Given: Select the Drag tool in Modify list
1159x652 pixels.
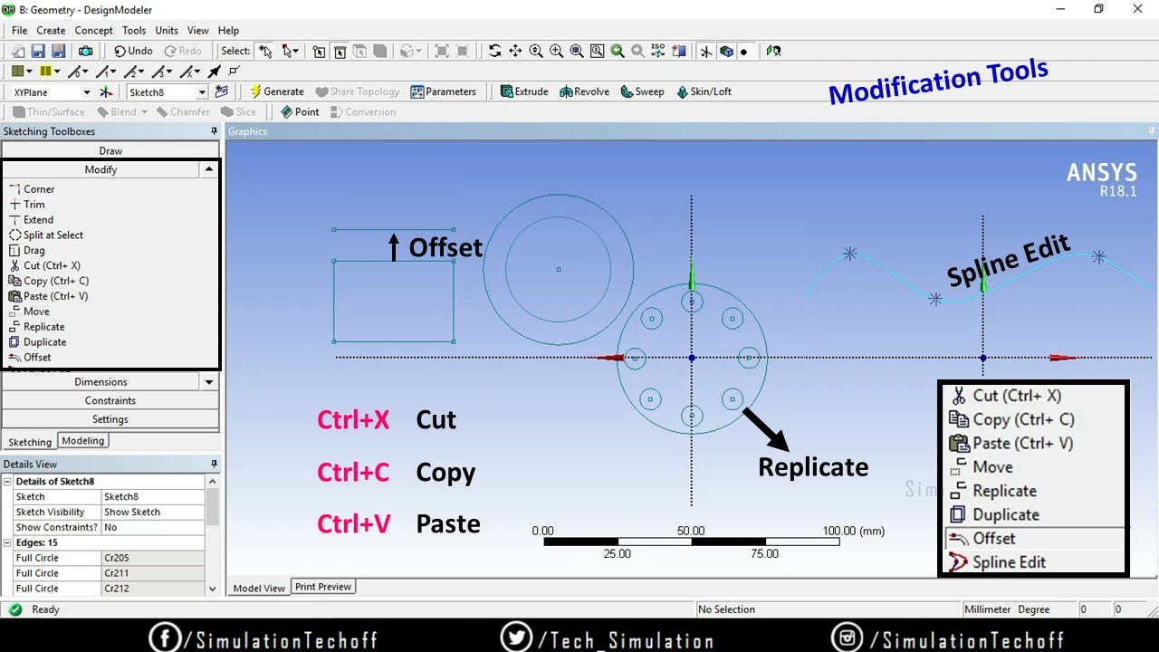Looking at the screenshot, I should point(34,251).
